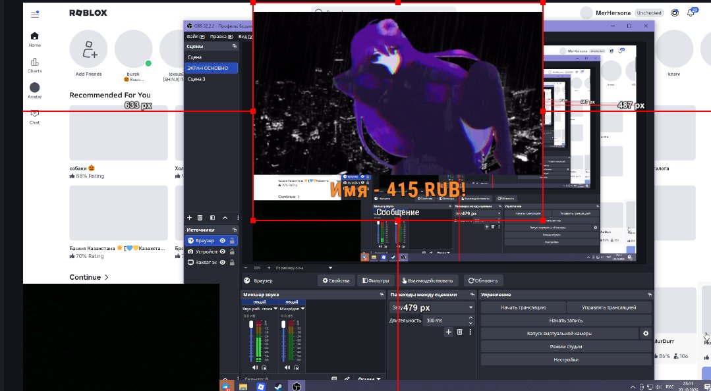Click the Звук раб. стола volume slider handle
This screenshot has height=391, width=711.
tap(251, 325)
